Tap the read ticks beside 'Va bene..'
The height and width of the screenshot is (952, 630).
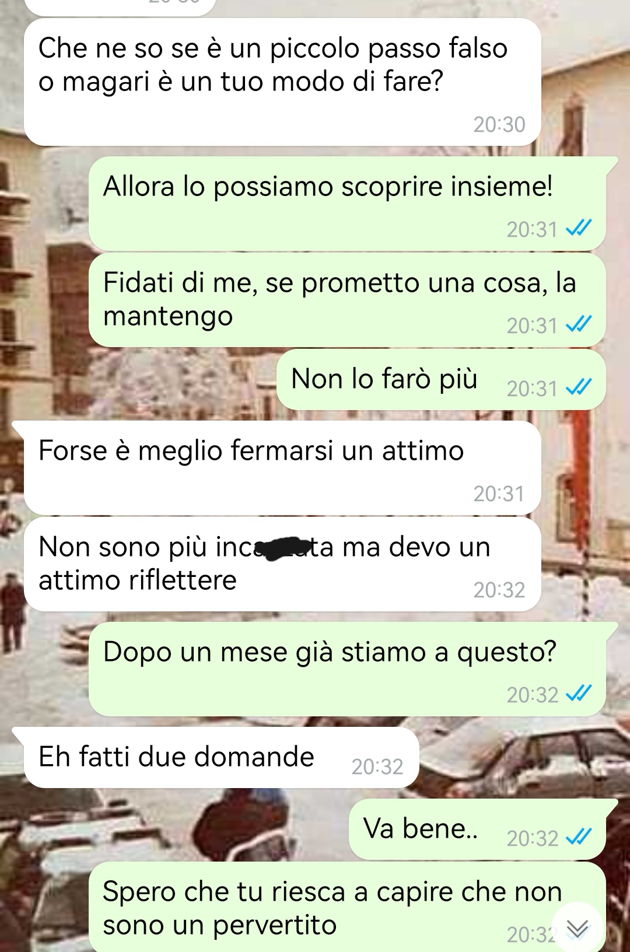[579, 837]
